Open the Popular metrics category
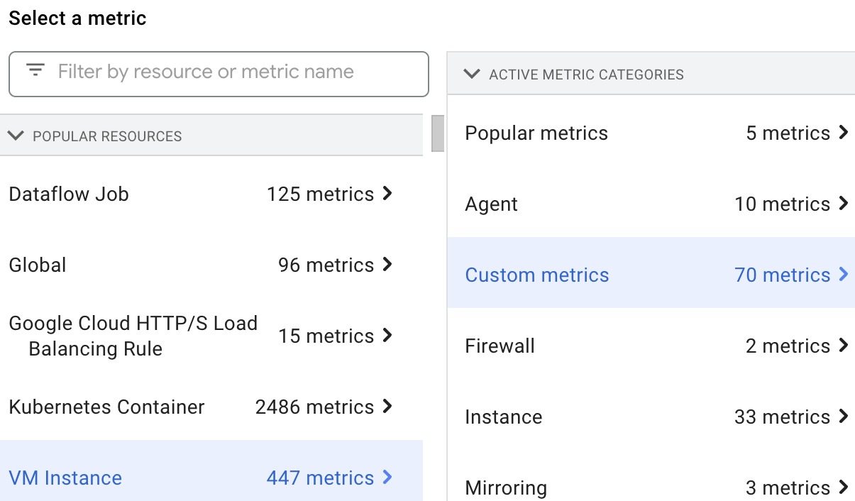 tap(536, 133)
